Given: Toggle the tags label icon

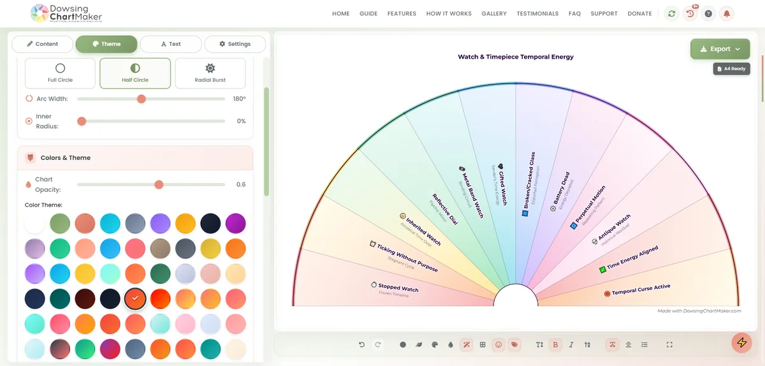Looking at the screenshot, I should coord(514,344).
